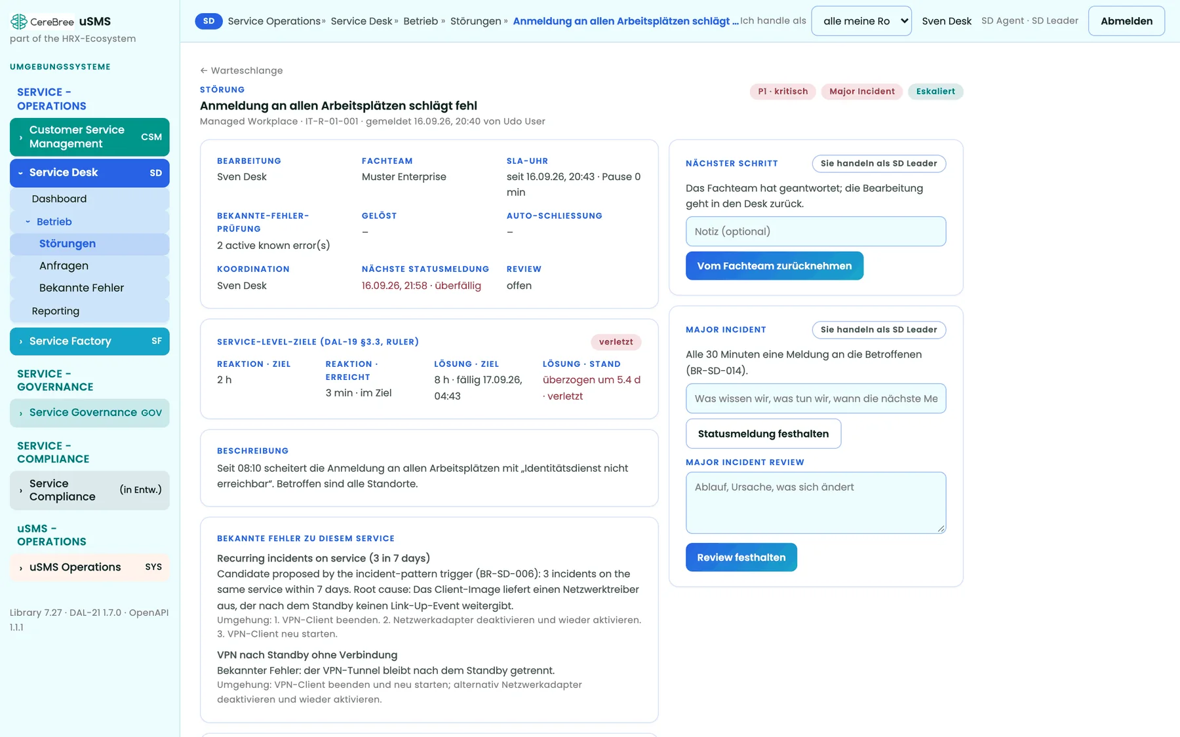The image size is (1180, 737).
Task: Click Muster Enterprise Fachteam value
Action: [404, 177]
